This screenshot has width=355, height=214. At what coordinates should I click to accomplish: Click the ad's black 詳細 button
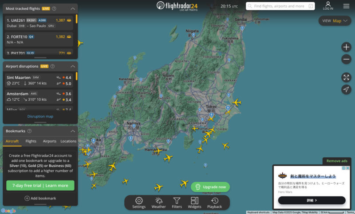point(312,200)
